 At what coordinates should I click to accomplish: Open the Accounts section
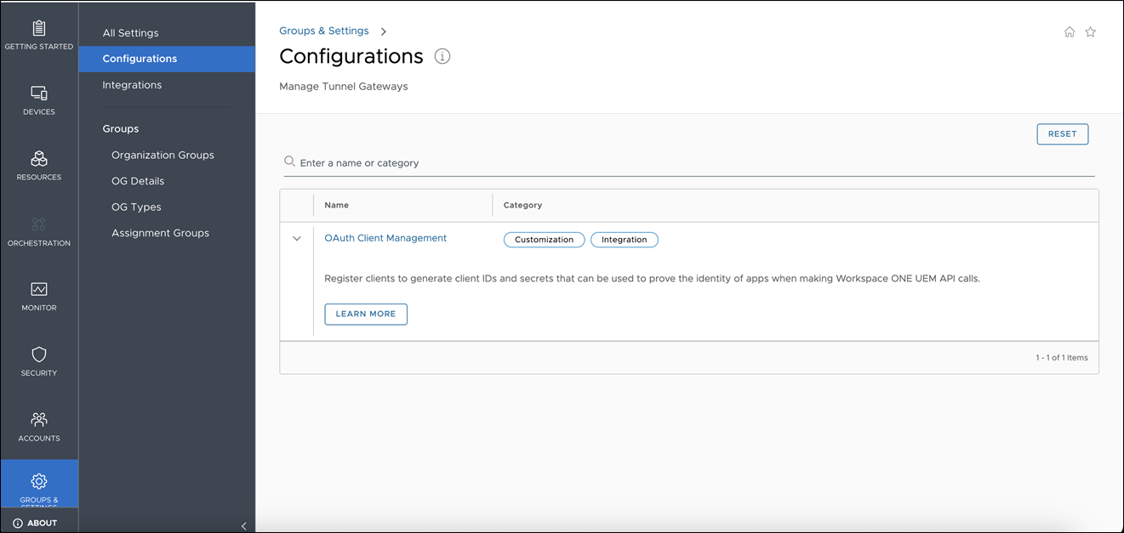tap(38, 424)
